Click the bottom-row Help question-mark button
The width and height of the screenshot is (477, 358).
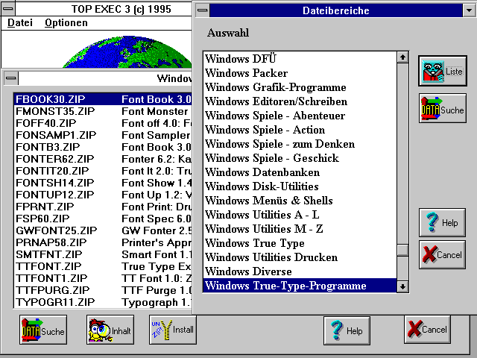(347, 330)
